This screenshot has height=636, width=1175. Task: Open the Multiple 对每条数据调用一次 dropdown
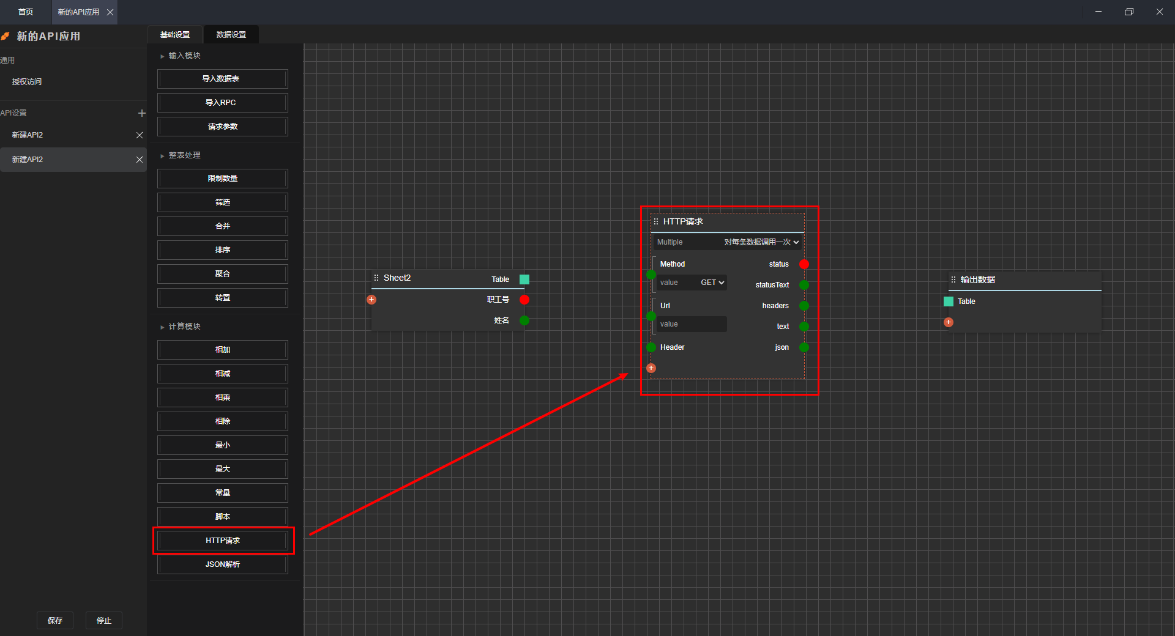761,242
